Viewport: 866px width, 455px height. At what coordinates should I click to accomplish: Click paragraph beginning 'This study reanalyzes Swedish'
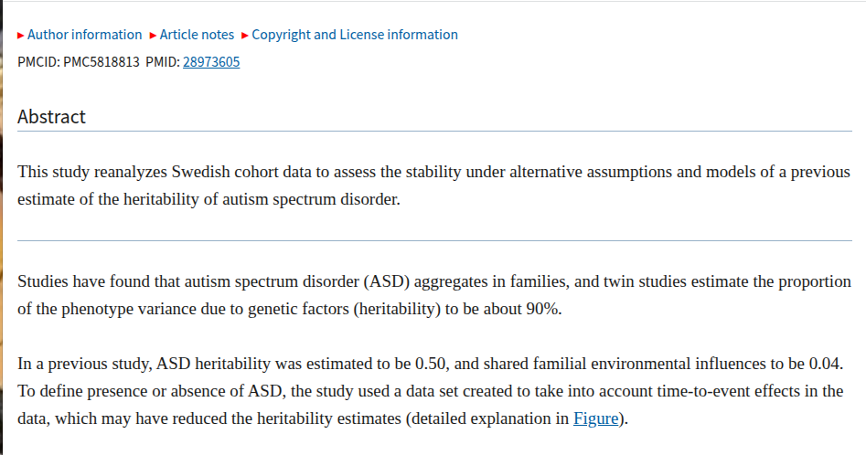[433, 185]
